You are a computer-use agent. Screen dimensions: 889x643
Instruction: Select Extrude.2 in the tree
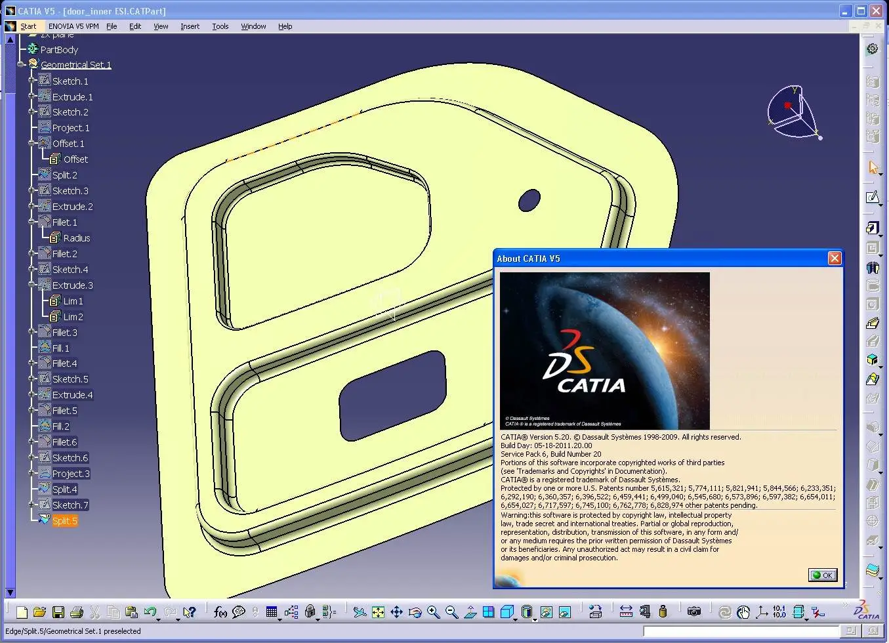pos(72,206)
